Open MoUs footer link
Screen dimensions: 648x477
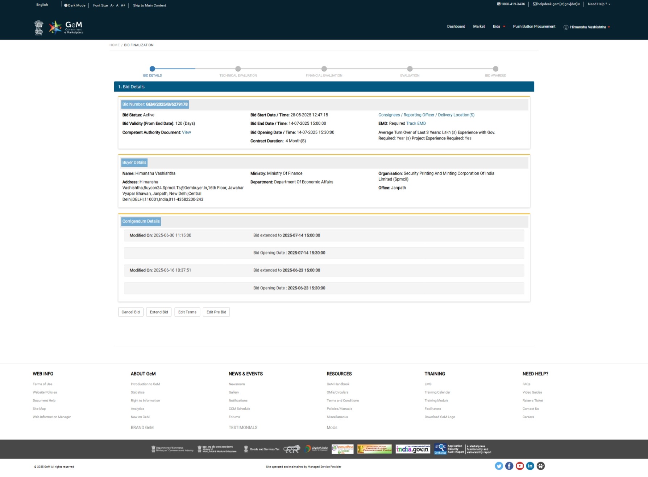click(332, 428)
